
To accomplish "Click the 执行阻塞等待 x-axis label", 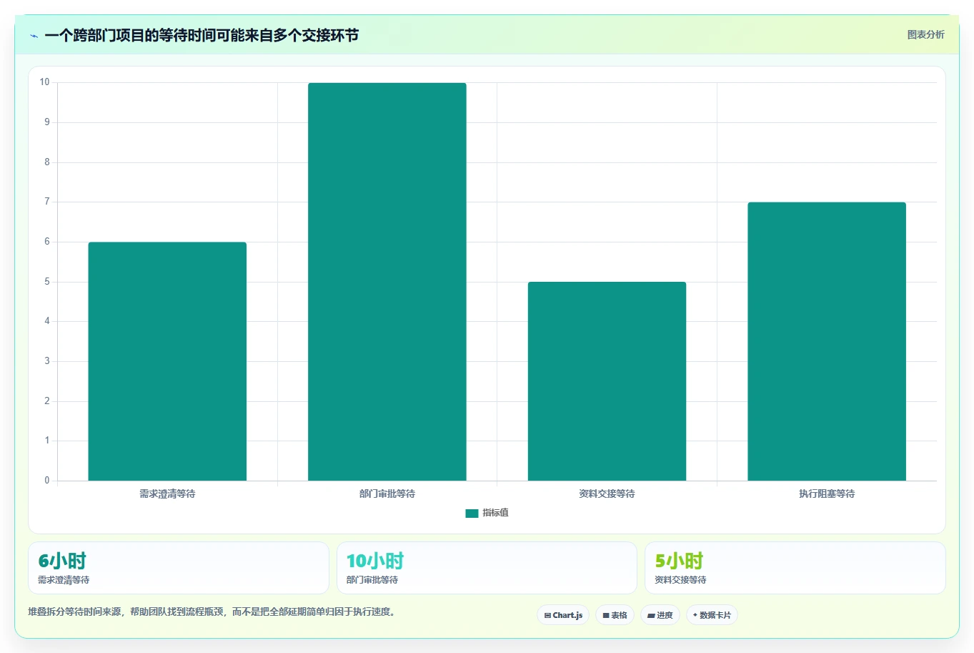I will pyautogui.click(x=827, y=494).
